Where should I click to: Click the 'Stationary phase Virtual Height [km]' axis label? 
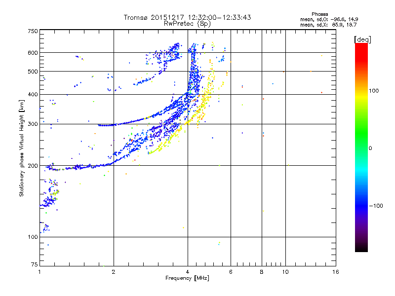22,148
